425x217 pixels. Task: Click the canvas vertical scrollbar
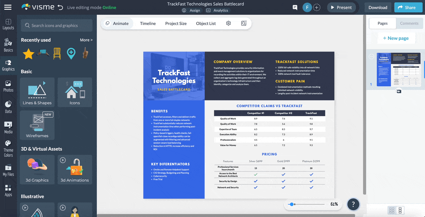[365, 104]
